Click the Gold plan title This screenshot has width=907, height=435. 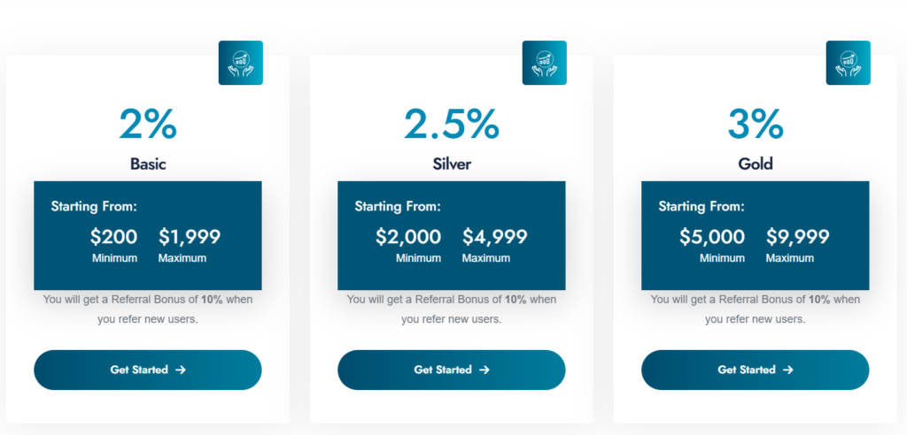(756, 164)
